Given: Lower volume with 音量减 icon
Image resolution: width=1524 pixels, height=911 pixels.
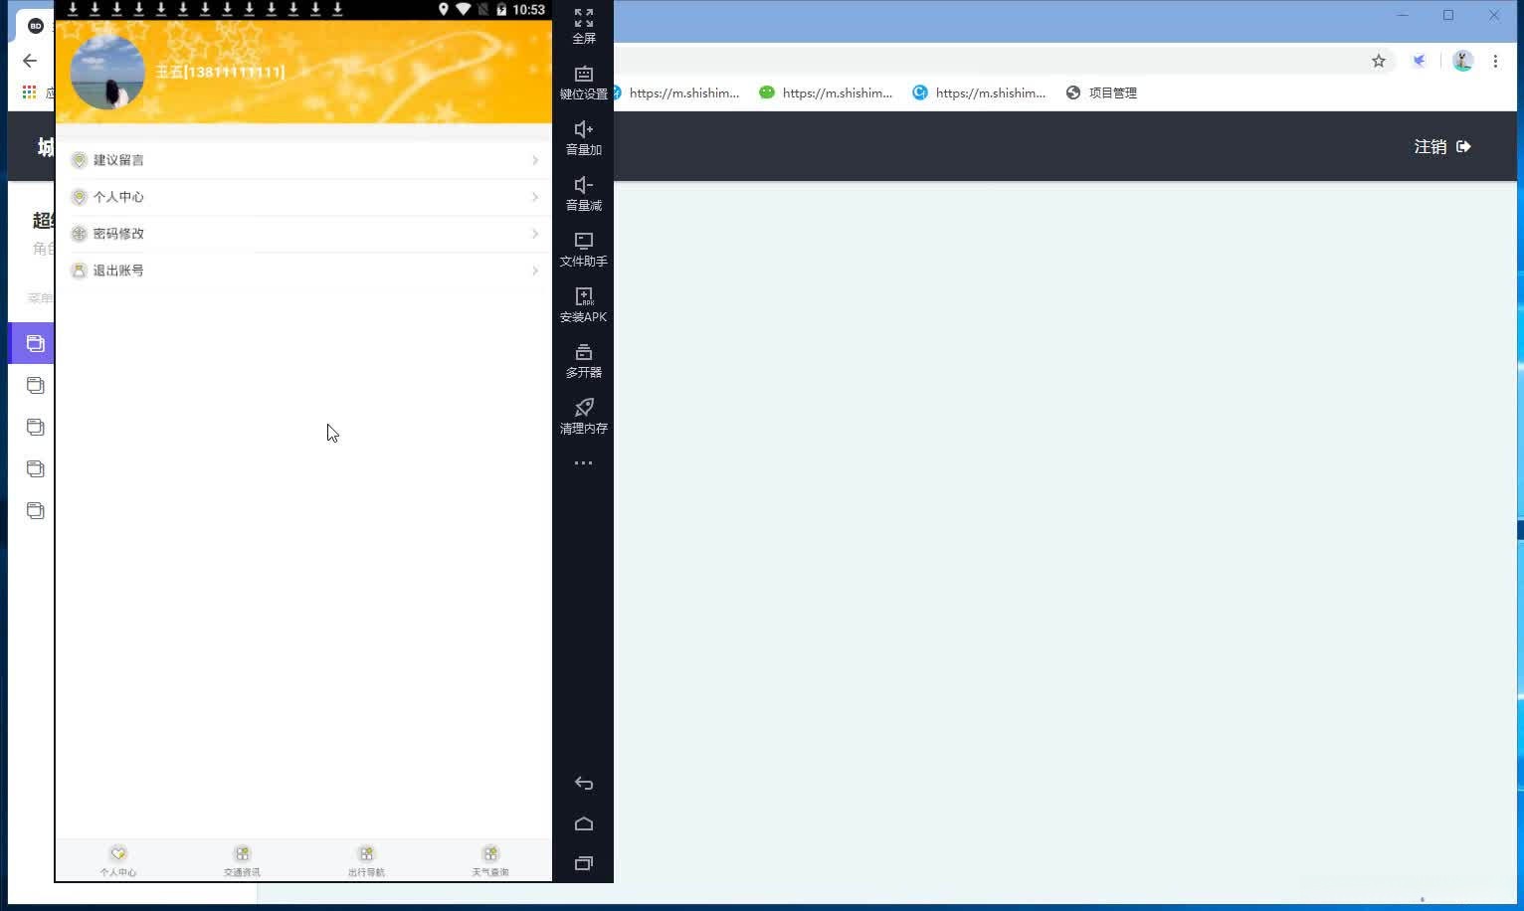Looking at the screenshot, I should click(x=584, y=194).
